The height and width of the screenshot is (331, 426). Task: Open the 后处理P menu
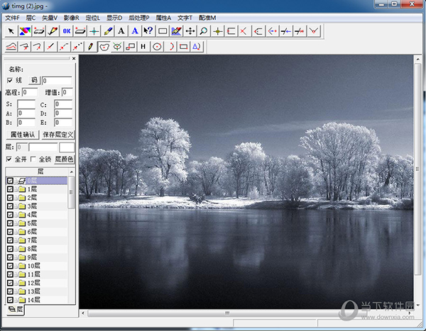coord(139,18)
